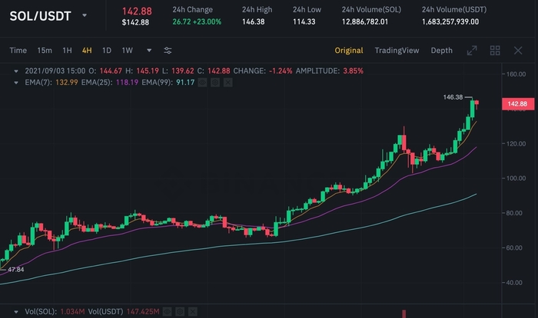538x318 pixels.
Task: Hide the EMA indicator using eye icon
Action: [x=202, y=83]
